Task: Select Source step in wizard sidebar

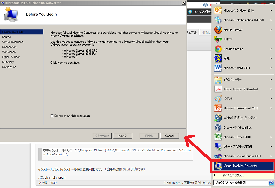Action: coord(7,37)
